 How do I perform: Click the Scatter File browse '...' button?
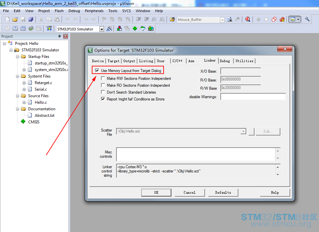(251, 132)
